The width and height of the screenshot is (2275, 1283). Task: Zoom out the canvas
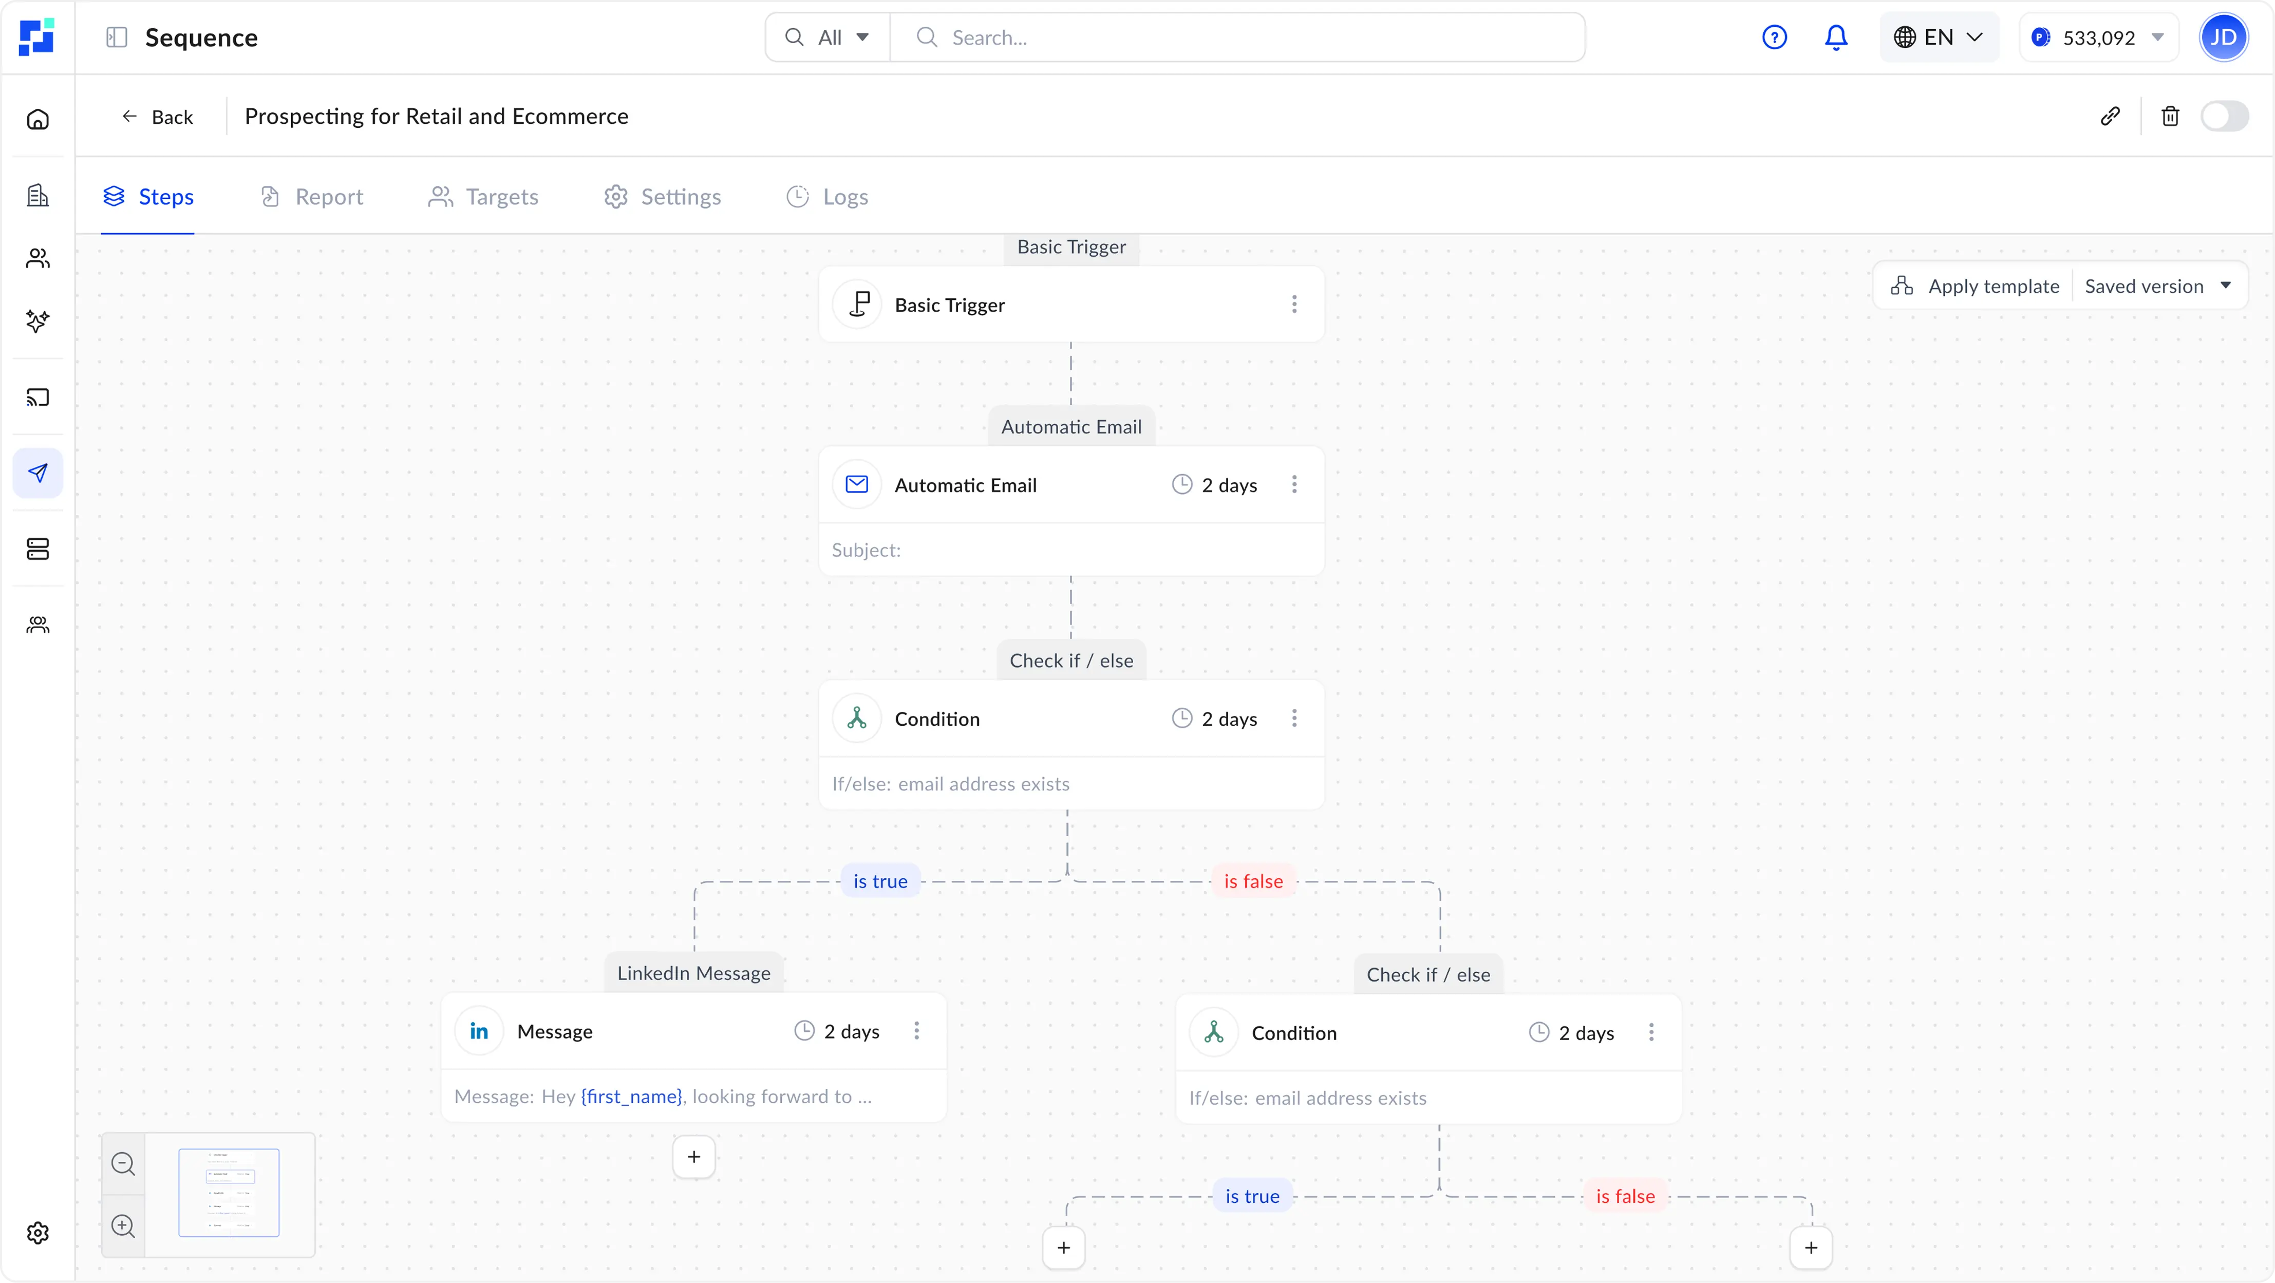pyautogui.click(x=124, y=1164)
